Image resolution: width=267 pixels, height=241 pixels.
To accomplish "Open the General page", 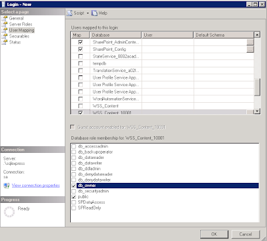I will [x=16, y=18].
